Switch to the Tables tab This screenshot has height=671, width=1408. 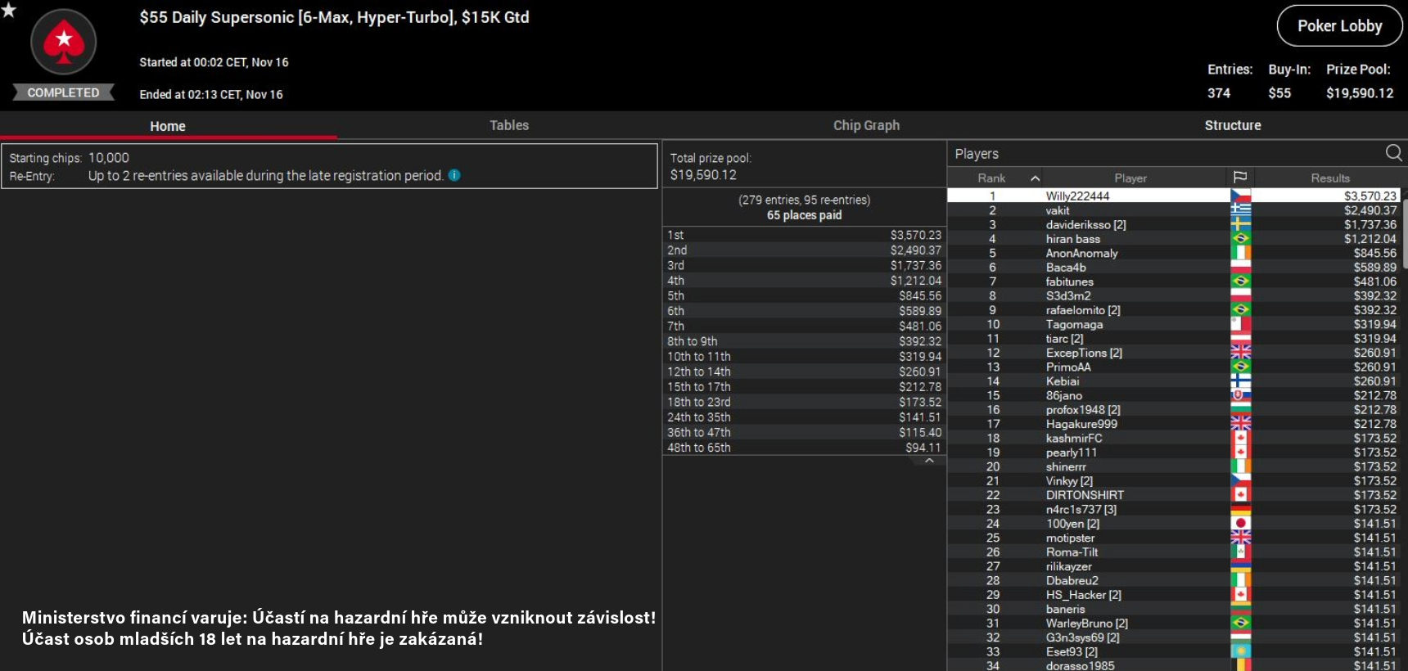pyautogui.click(x=508, y=125)
